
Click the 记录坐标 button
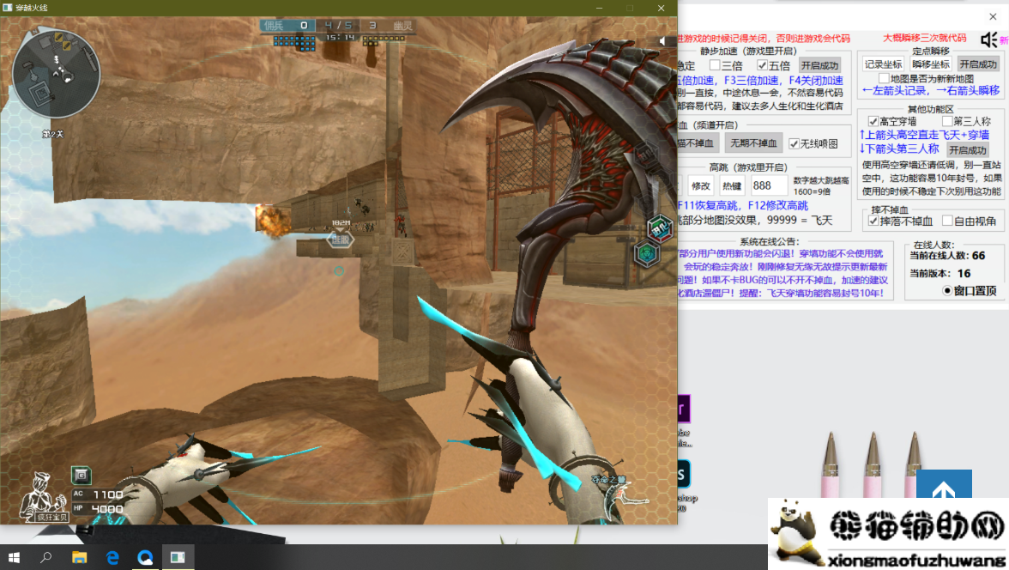[883, 64]
